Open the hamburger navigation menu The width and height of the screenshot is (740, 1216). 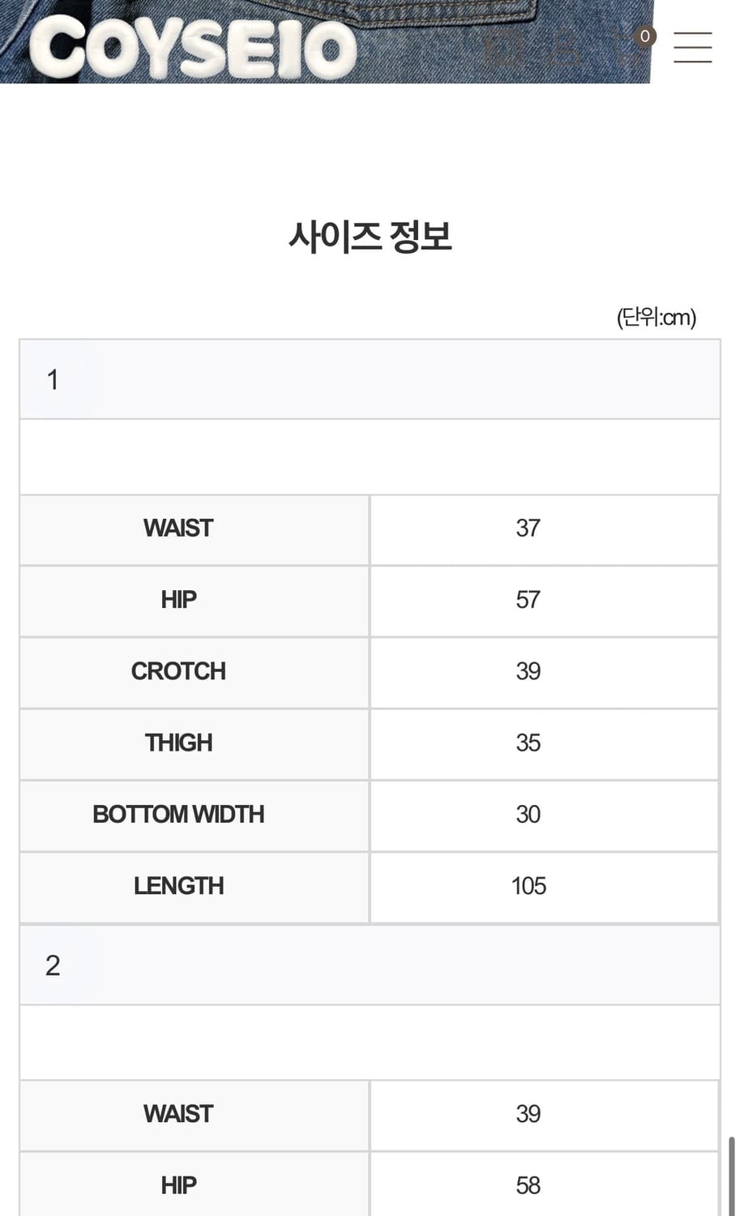click(x=693, y=47)
